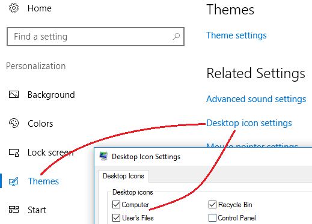Click the Start tiles icon
312x224 pixels.
(14, 210)
